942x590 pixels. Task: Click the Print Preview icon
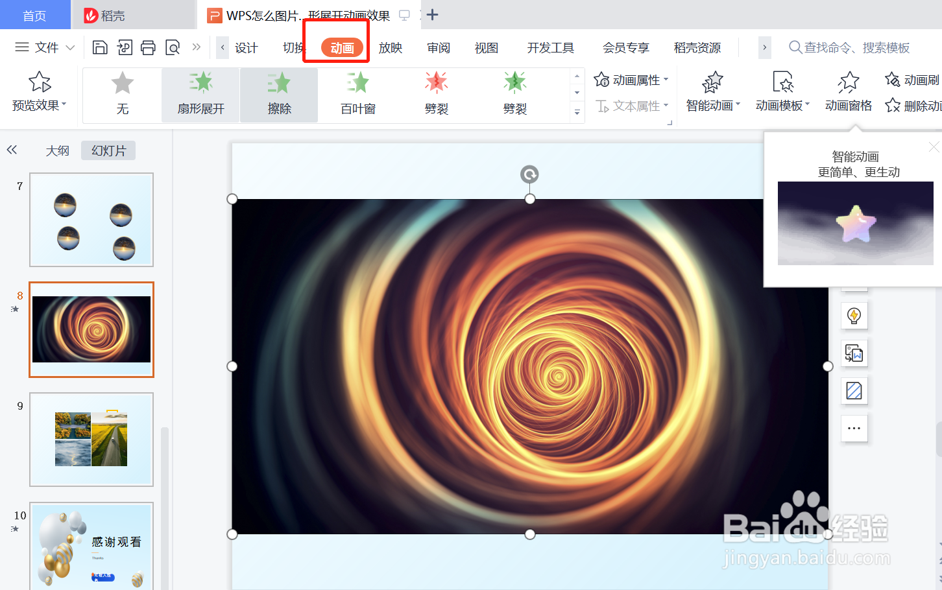click(173, 47)
